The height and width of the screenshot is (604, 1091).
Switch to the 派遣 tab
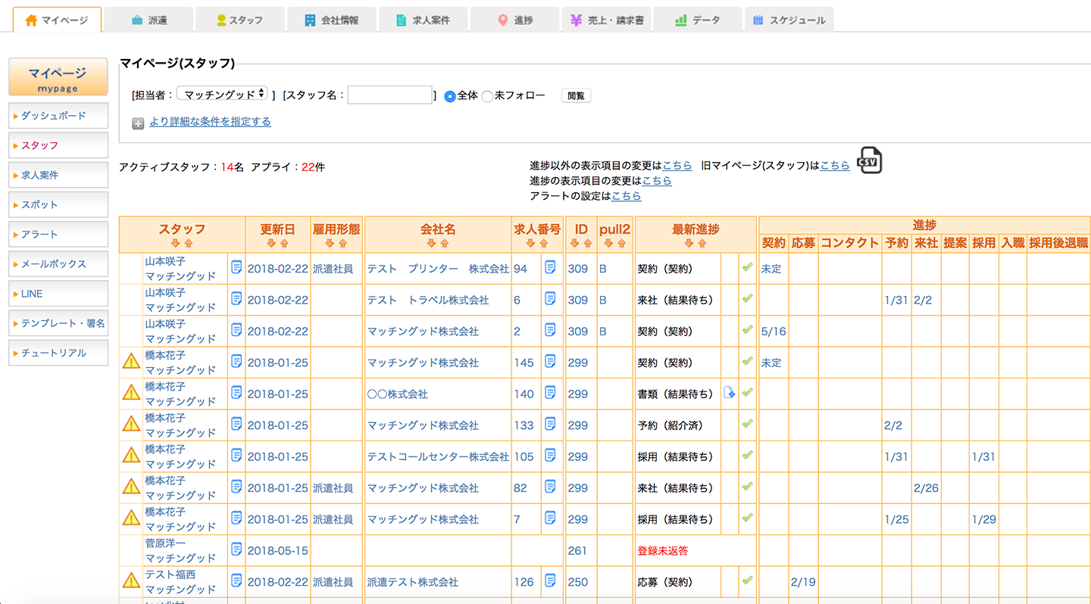pos(148,20)
